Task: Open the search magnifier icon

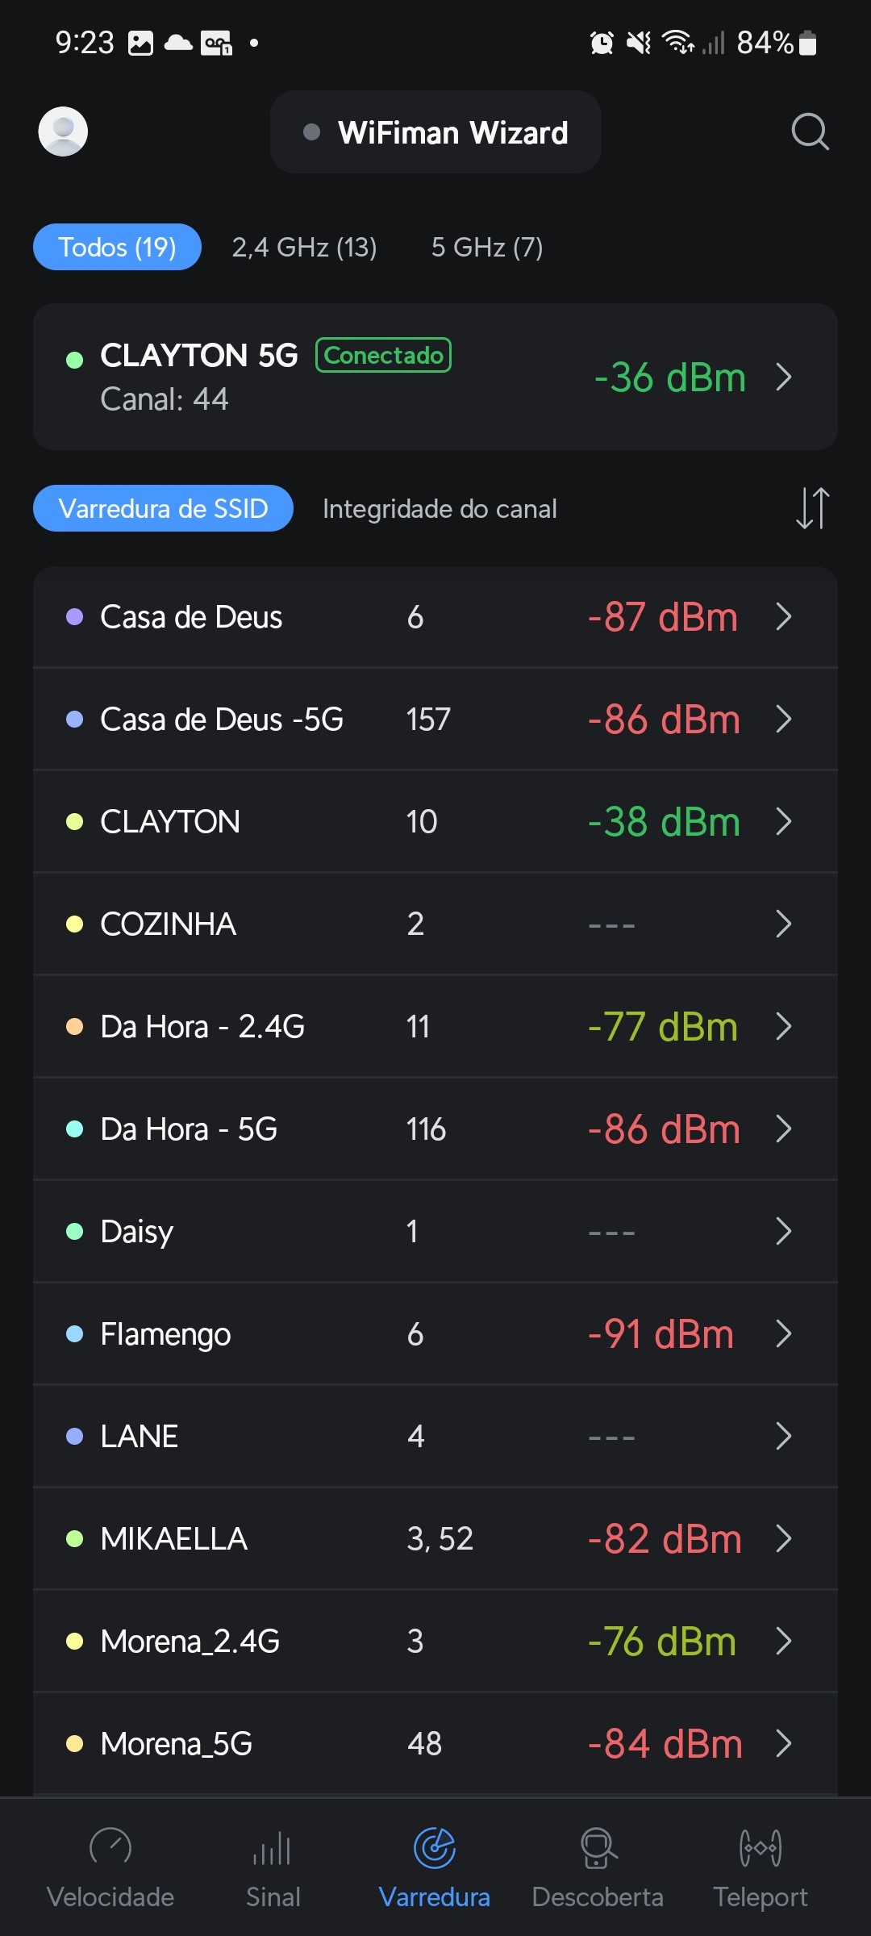Action: (810, 131)
